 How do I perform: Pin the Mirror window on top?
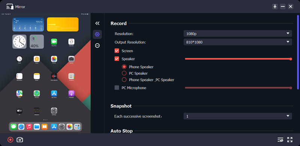275,7
